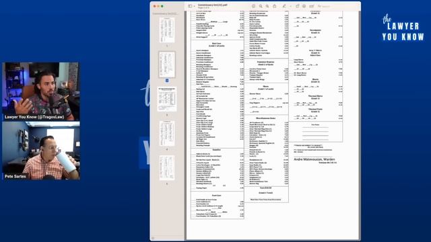The height and width of the screenshot is (242, 431).
Task: Show the Markup toolbar icon
Action: click(x=304, y=6)
